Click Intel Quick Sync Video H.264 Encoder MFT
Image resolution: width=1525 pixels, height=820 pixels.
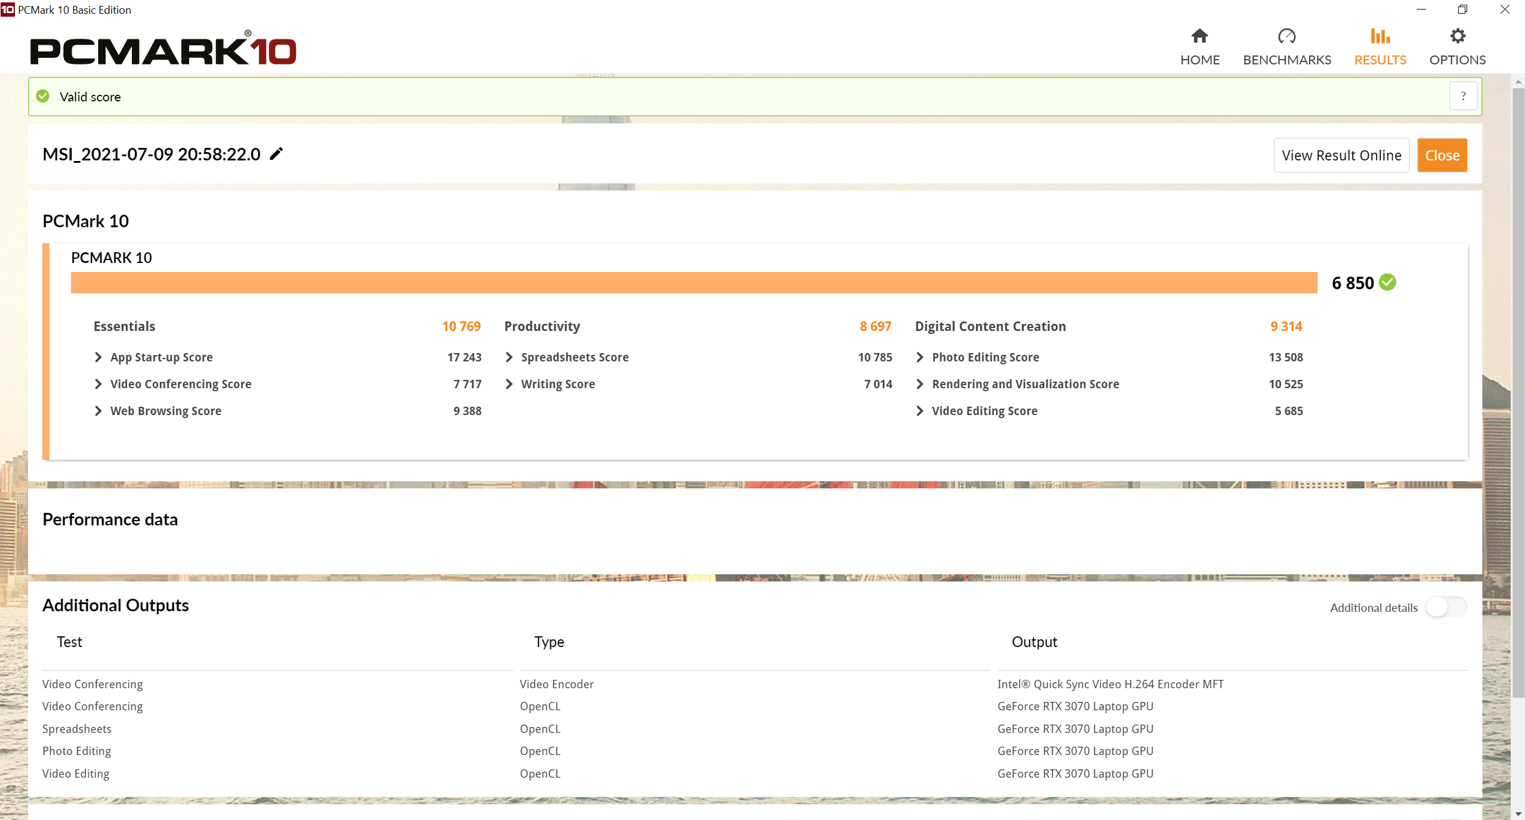(1110, 684)
